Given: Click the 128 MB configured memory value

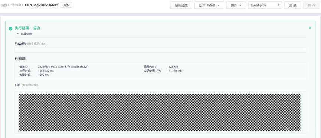Looking at the screenshot, I should pyautogui.click(x=173, y=66).
